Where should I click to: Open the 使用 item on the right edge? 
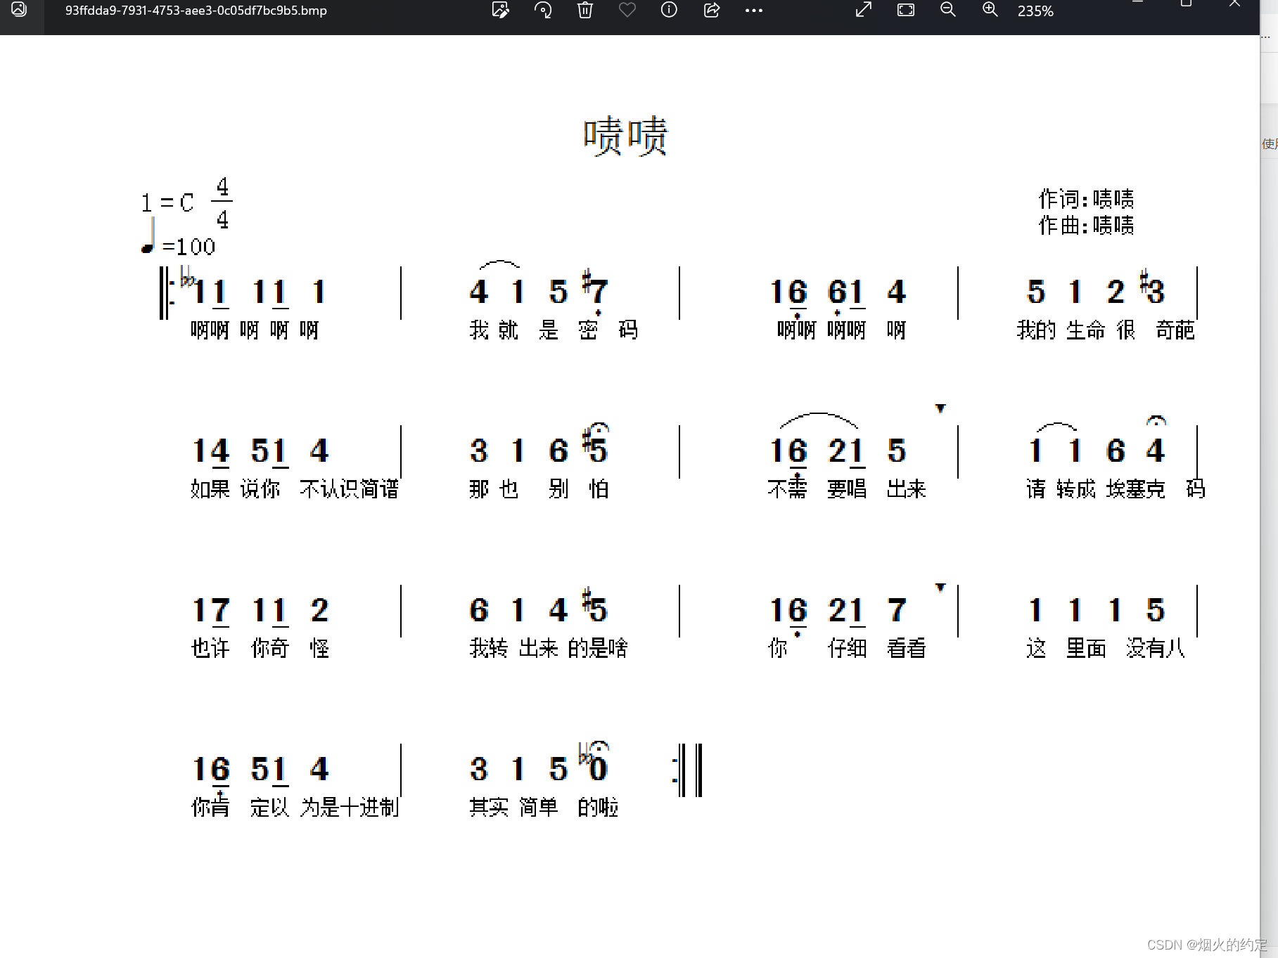click(1268, 143)
